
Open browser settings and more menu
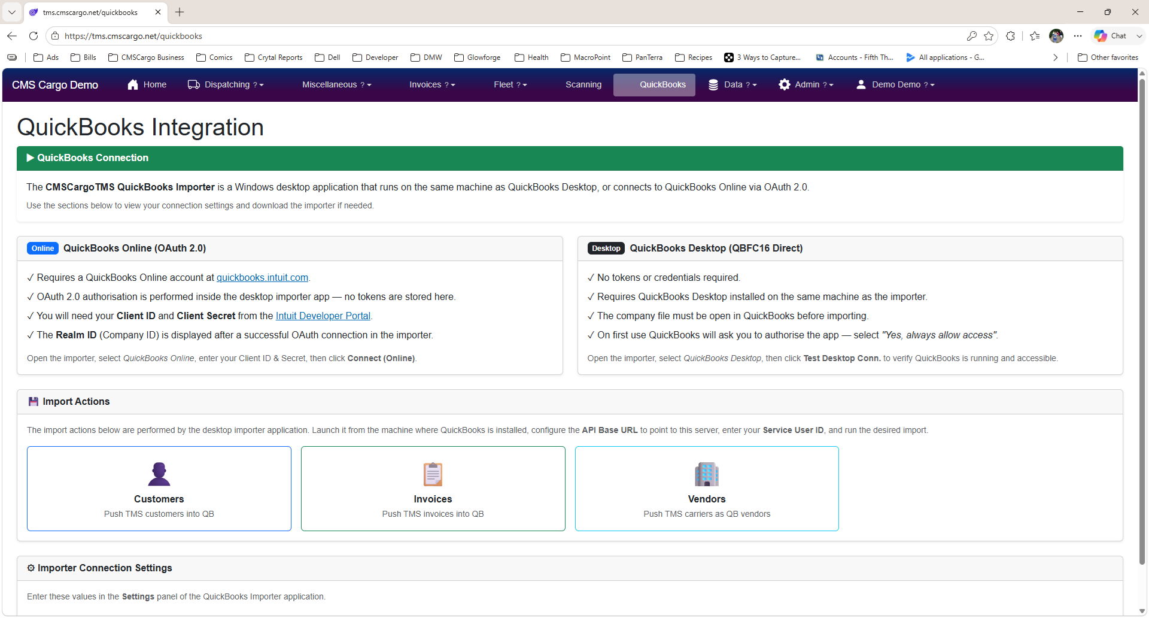[1078, 36]
